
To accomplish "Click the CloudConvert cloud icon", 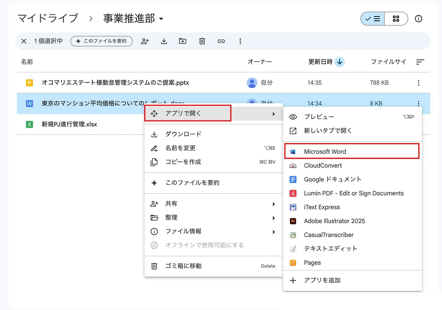I will tap(293, 165).
